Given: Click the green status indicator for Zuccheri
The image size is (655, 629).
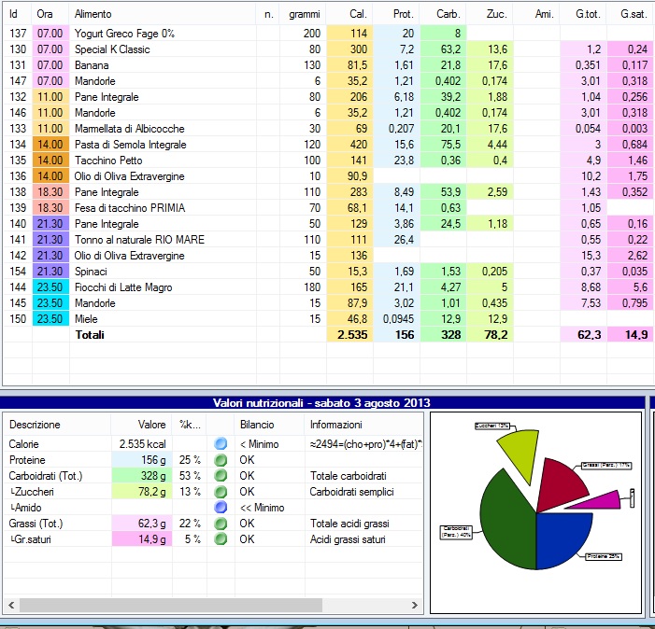Looking at the screenshot, I should click(x=221, y=492).
